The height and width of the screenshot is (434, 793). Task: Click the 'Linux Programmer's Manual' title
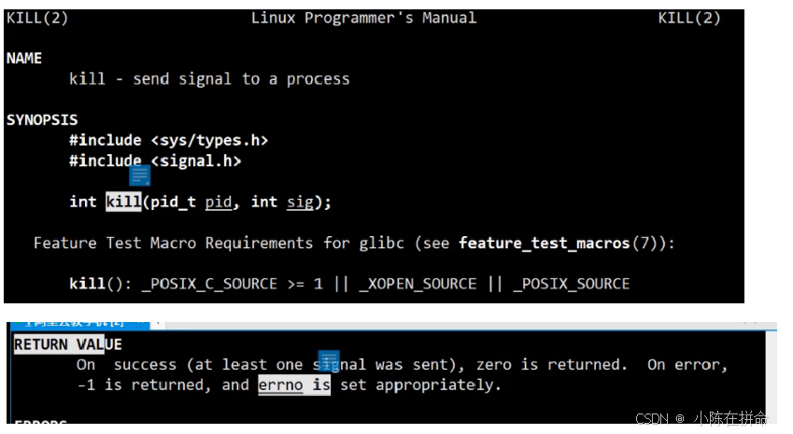click(363, 18)
